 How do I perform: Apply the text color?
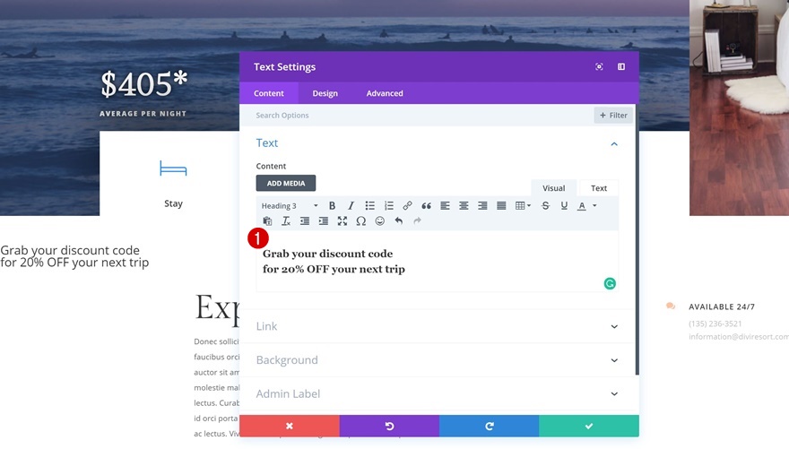coord(582,205)
